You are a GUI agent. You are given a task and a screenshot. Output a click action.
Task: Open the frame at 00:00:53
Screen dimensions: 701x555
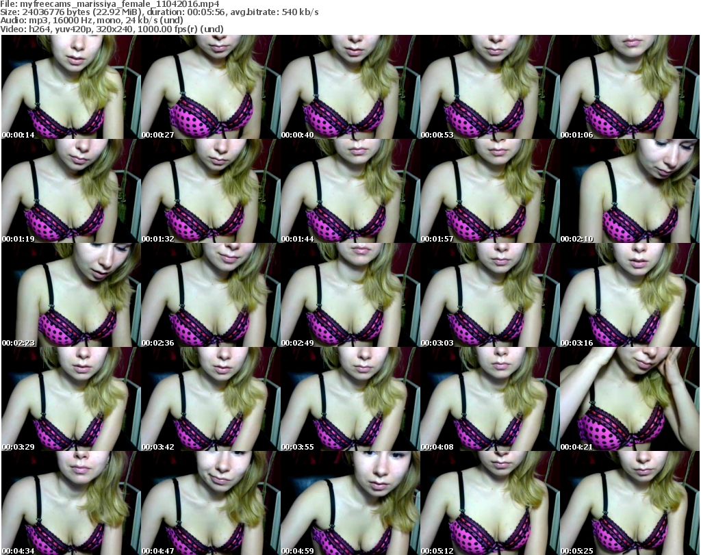[490, 87]
